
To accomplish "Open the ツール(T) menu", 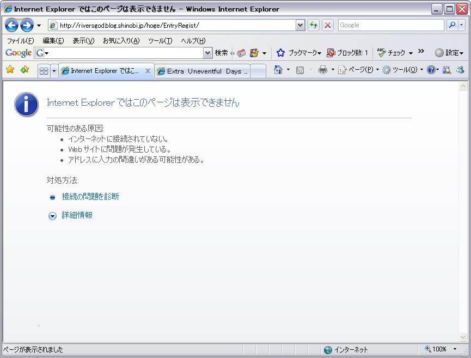I will click(160, 40).
